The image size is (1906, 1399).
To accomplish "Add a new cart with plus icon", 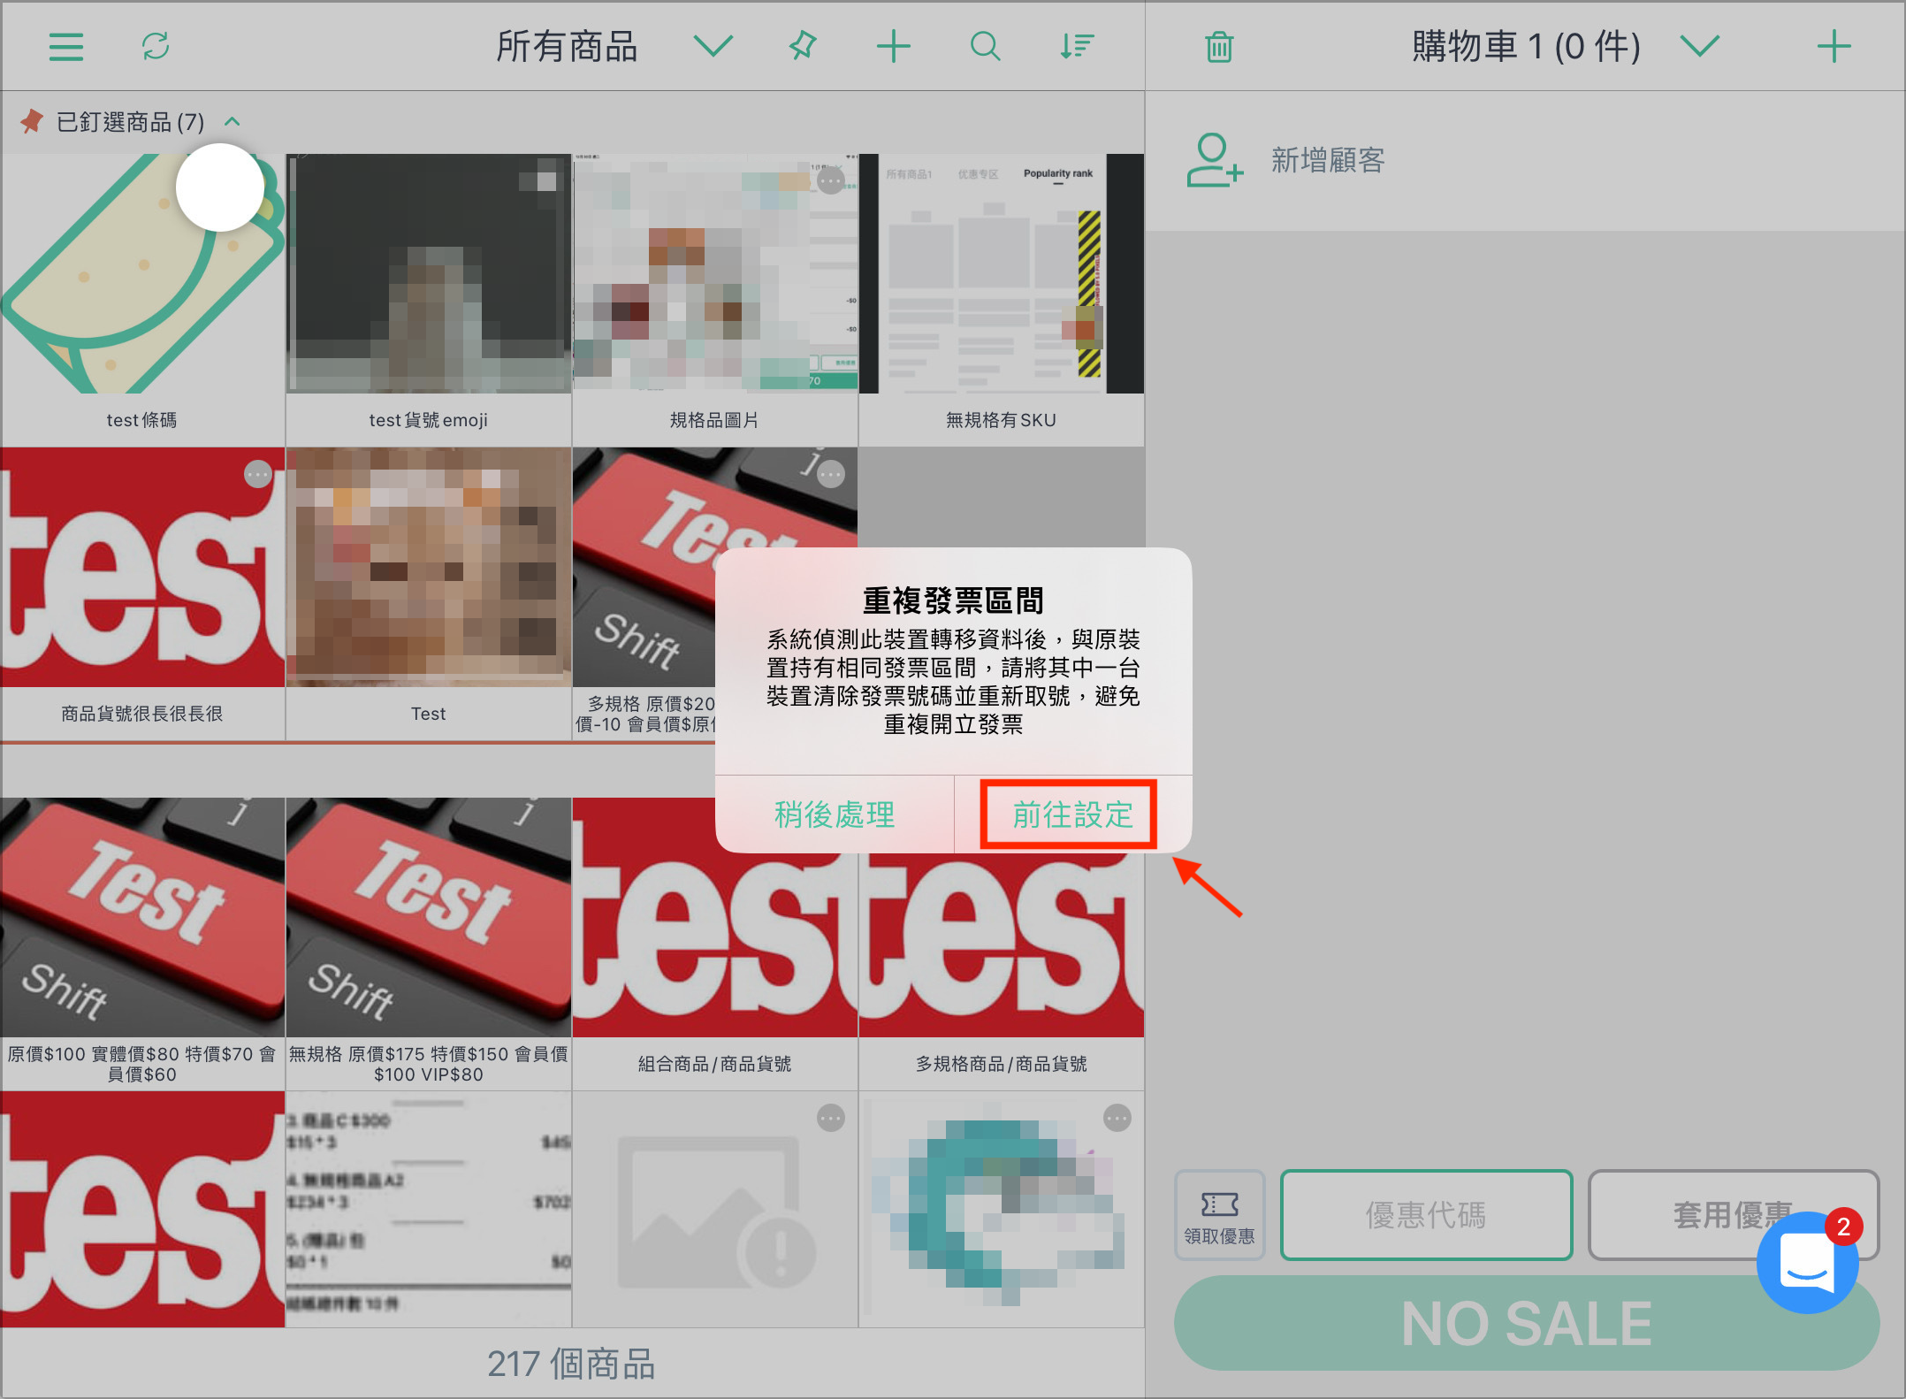I will click(1834, 46).
